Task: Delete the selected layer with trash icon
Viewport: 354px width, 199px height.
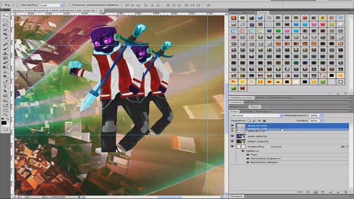Action: (346, 192)
